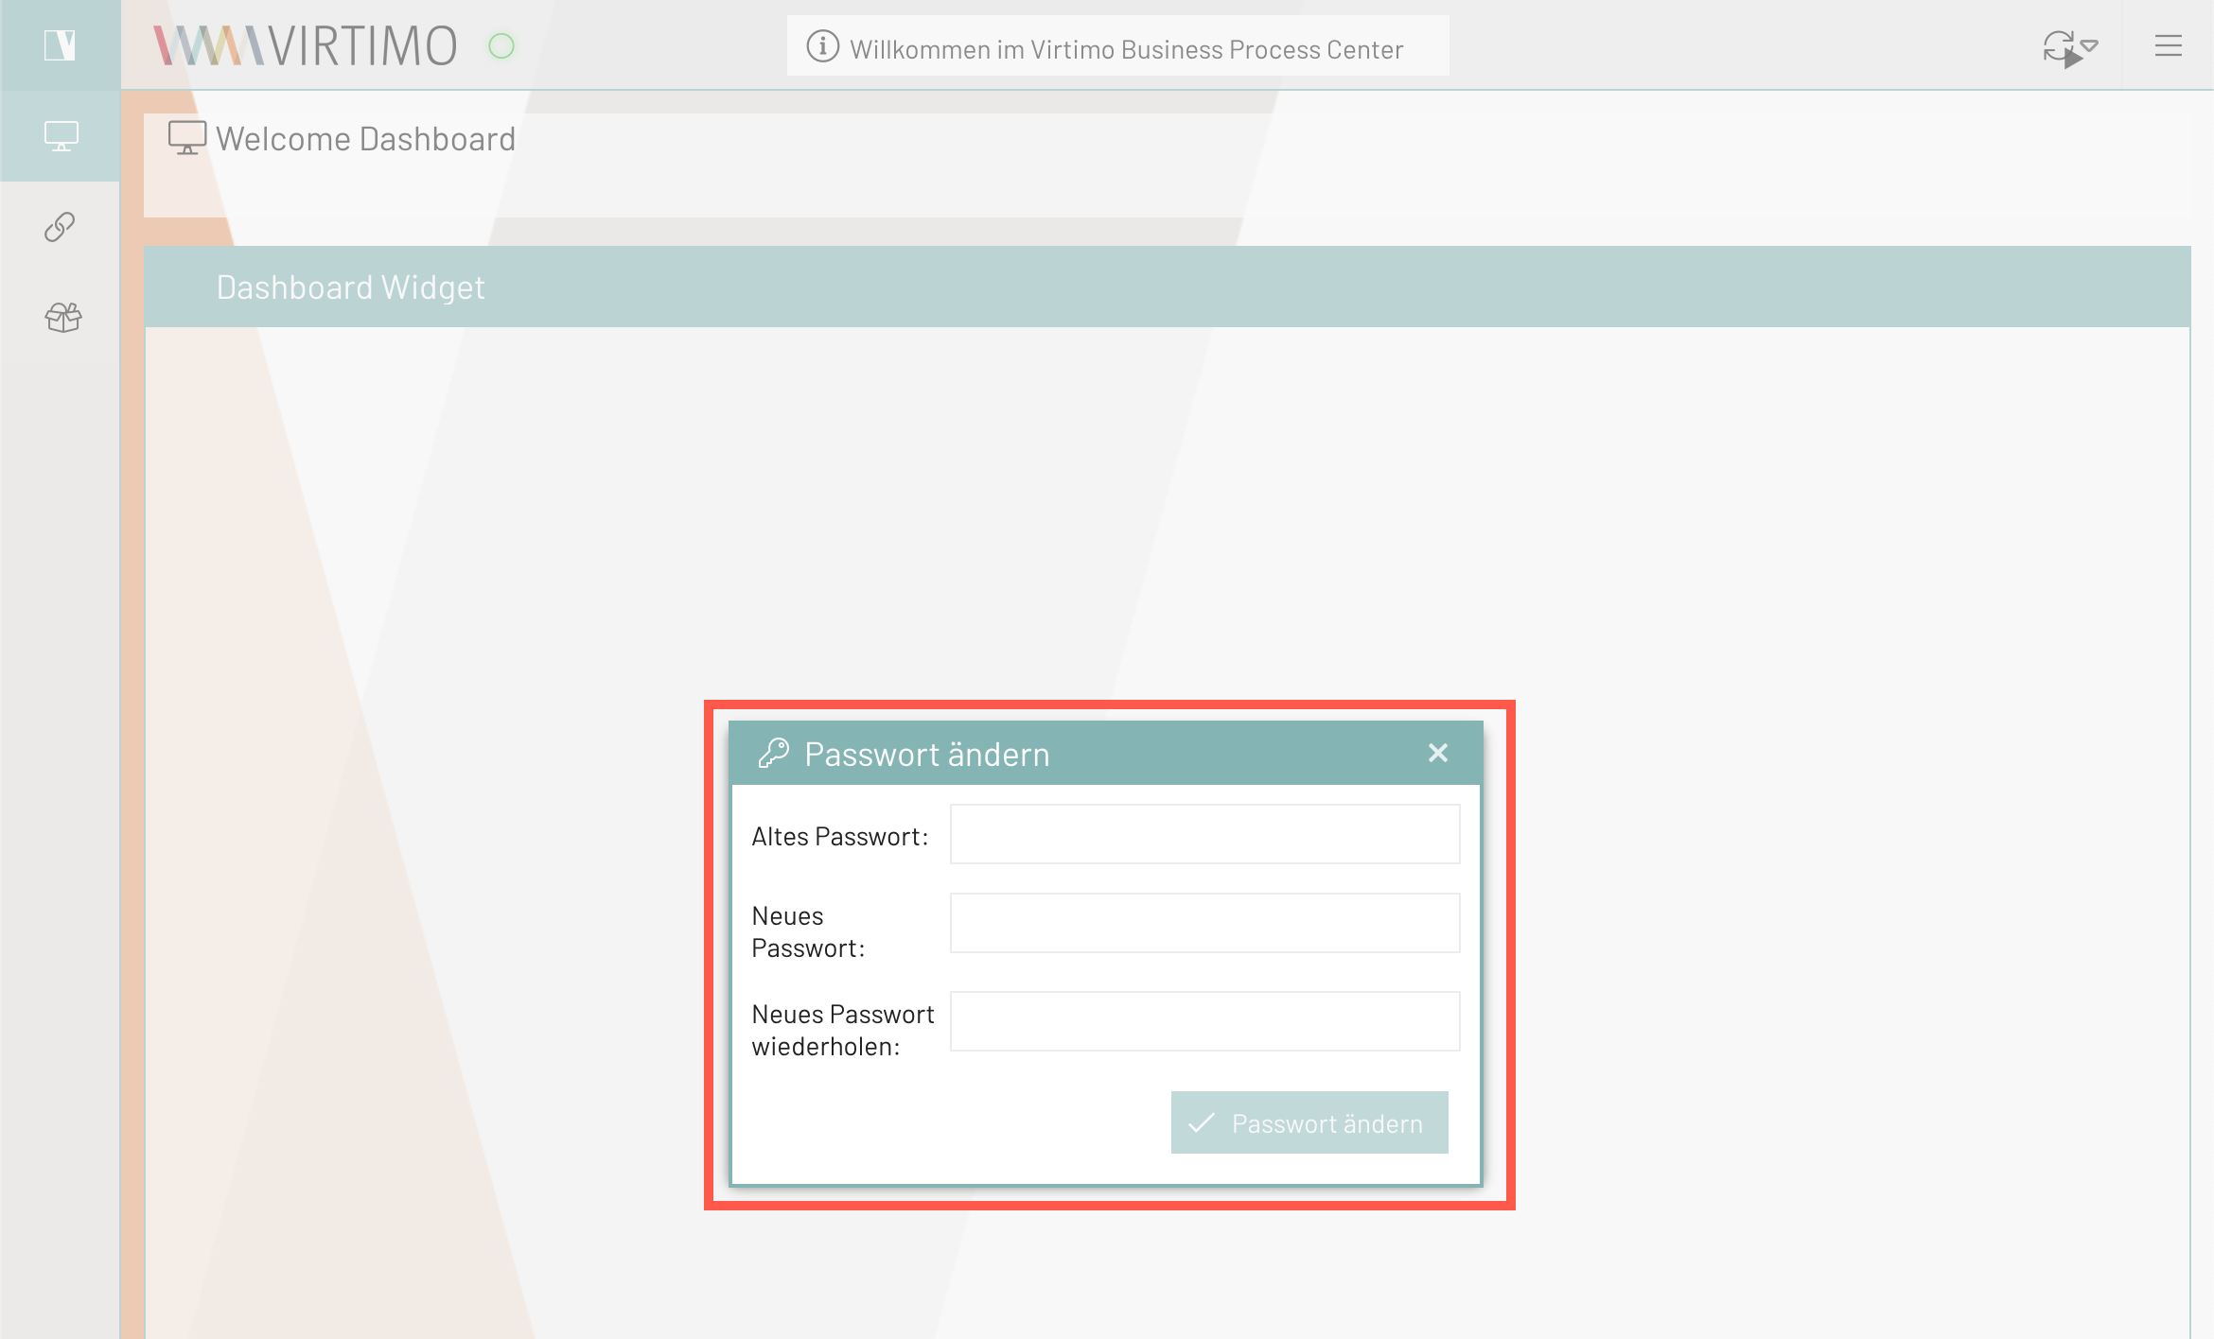Expand the refresh options dropdown arrow
Viewport: 2214px width, 1339px height.
coord(2090,44)
